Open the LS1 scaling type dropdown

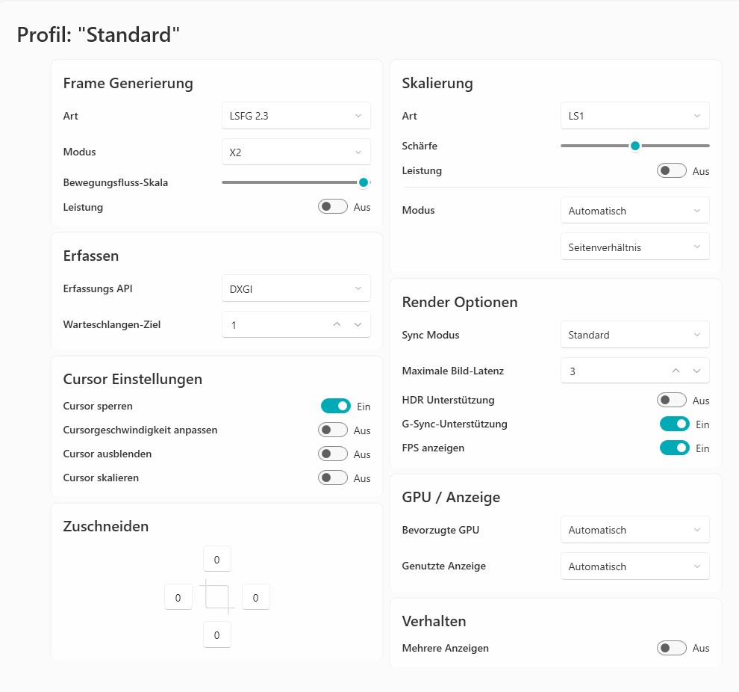tap(634, 116)
